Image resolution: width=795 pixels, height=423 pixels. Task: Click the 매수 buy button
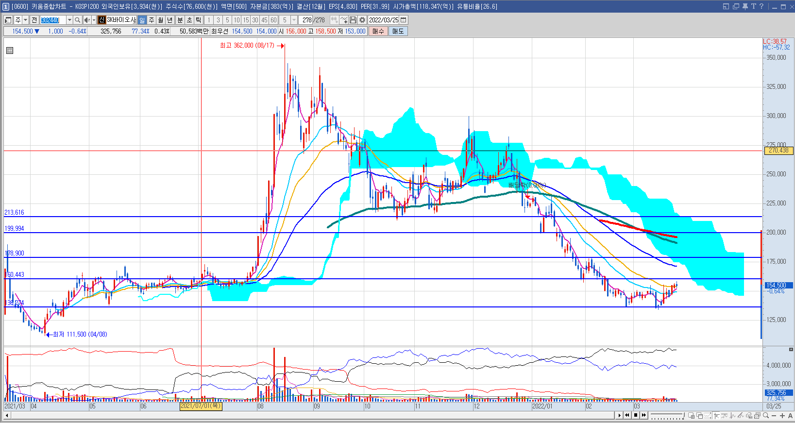pyautogui.click(x=378, y=31)
